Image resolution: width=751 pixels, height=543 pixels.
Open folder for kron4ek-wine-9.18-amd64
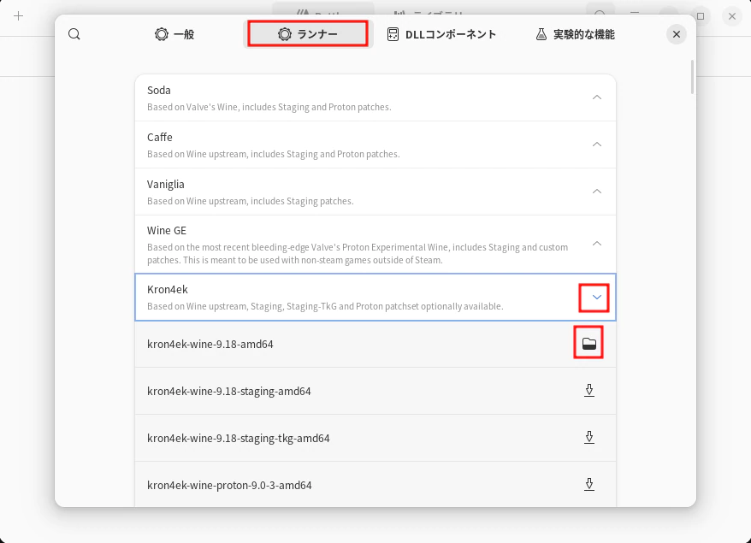tap(588, 344)
